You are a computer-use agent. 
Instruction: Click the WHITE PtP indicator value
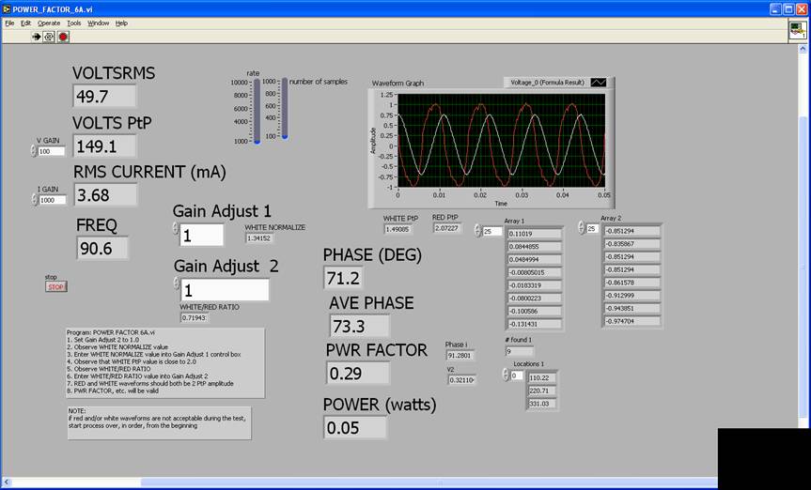[398, 229]
